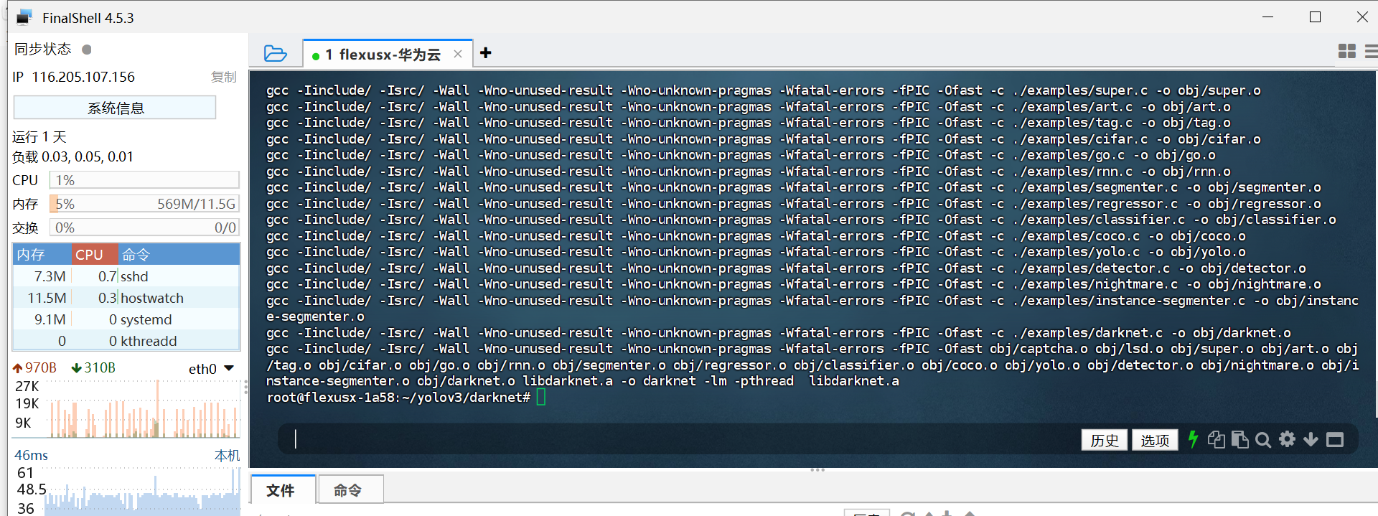Open the 选项 options button
This screenshot has height=516, width=1378.
(x=1155, y=440)
